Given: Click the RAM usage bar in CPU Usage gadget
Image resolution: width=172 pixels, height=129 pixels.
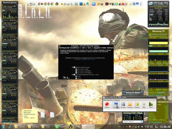Looking at the screenshot, I should tap(153, 15).
